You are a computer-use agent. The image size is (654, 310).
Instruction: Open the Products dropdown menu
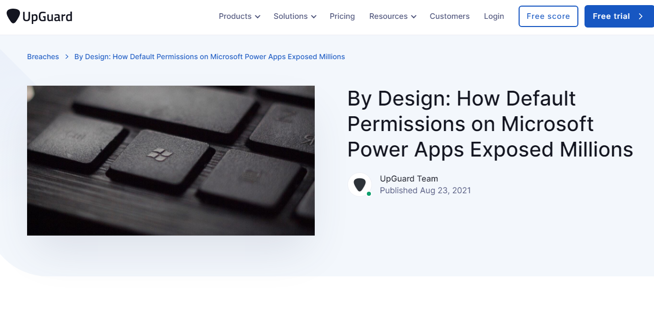pyautogui.click(x=240, y=16)
